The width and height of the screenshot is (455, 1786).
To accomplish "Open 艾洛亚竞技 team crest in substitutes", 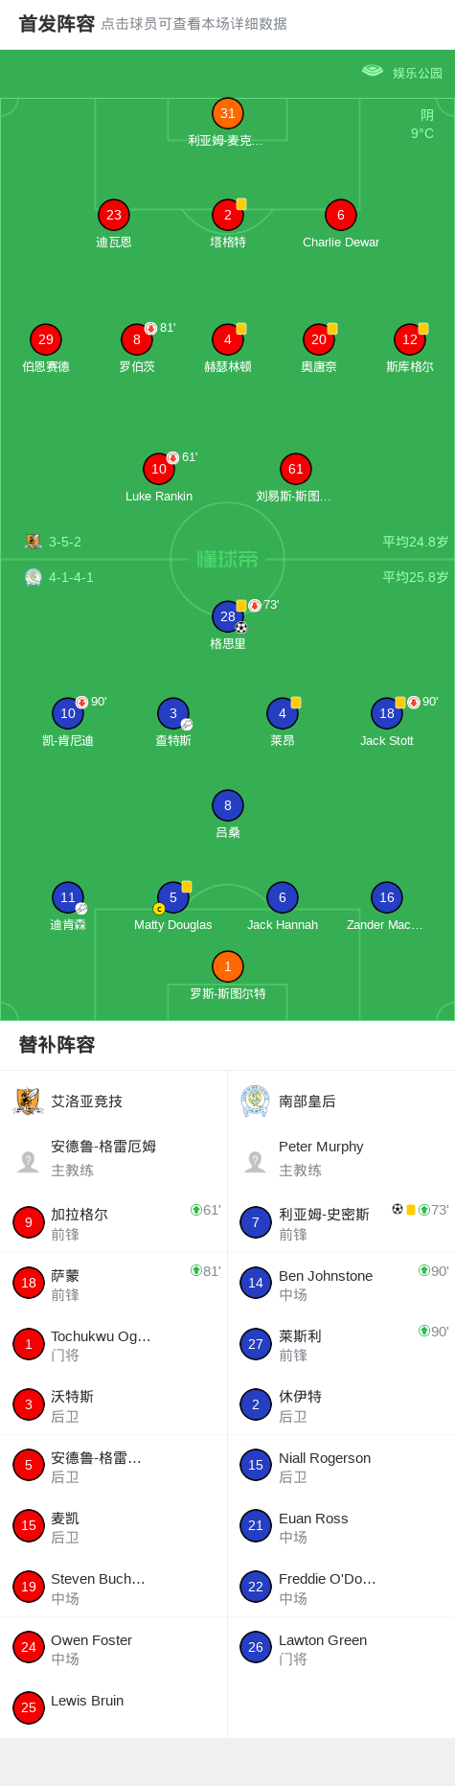I will (29, 1102).
